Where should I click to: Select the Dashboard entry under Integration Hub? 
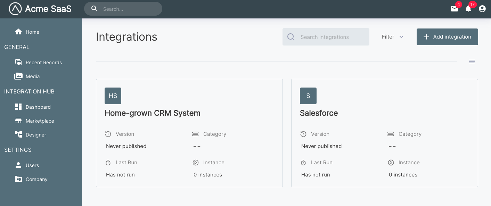(38, 107)
